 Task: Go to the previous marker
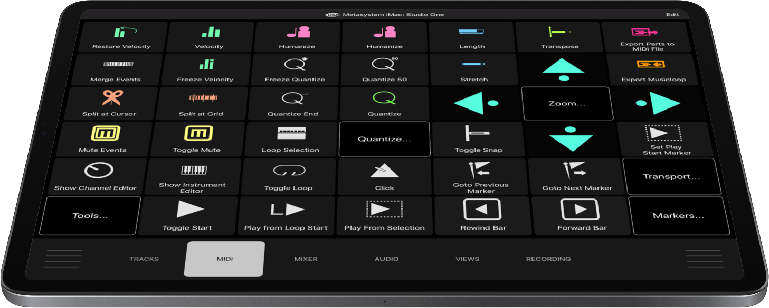click(x=480, y=176)
